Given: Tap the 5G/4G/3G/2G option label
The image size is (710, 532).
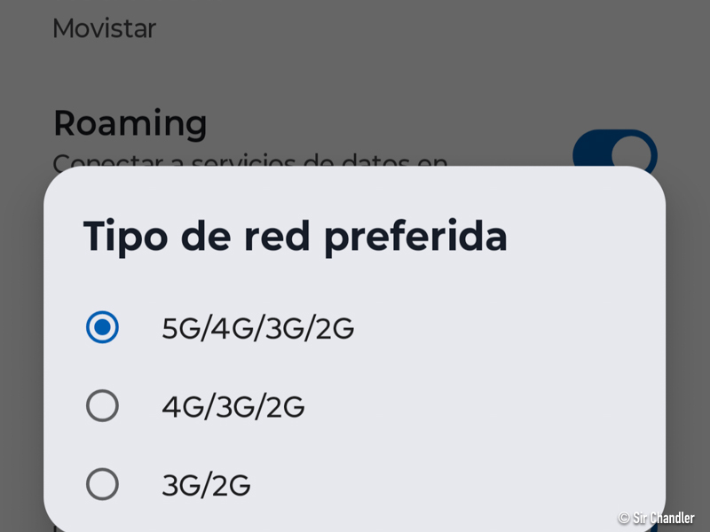Looking at the screenshot, I should [x=257, y=328].
